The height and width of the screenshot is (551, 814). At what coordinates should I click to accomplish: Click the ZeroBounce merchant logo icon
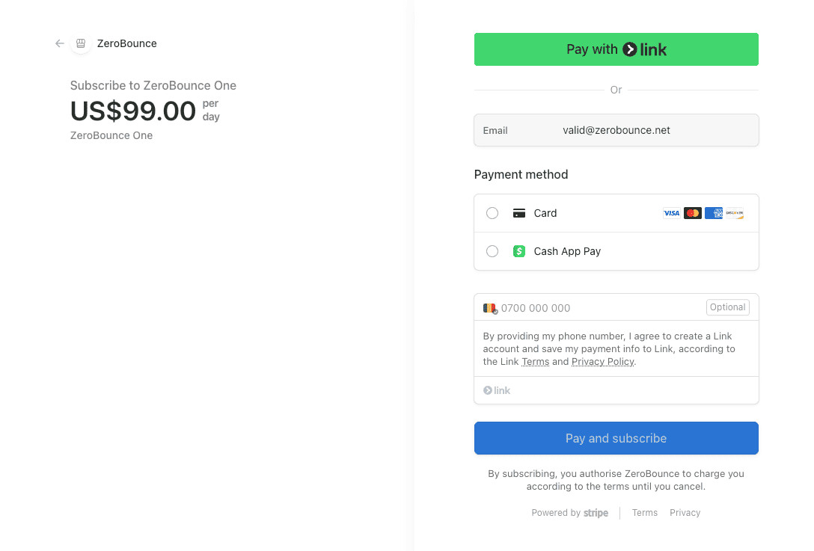(80, 43)
